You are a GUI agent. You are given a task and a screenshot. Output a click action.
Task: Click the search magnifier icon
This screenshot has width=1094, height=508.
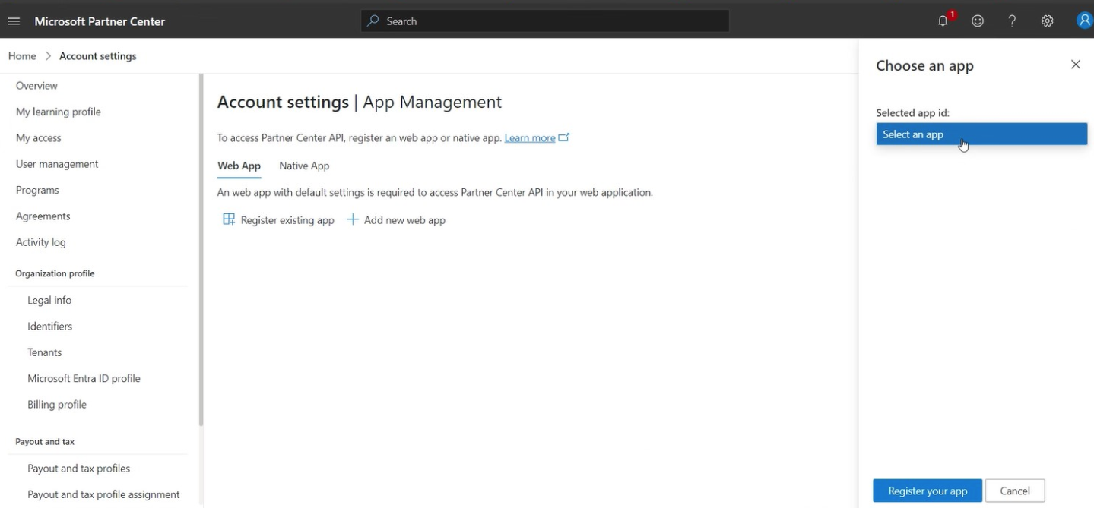tap(373, 21)
